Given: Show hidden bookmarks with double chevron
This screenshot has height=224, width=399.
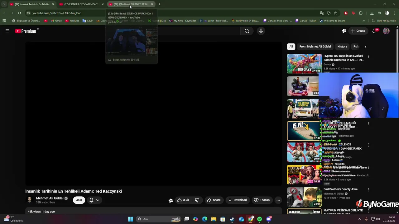Looking at the screenshot, I should pos(363,21).
